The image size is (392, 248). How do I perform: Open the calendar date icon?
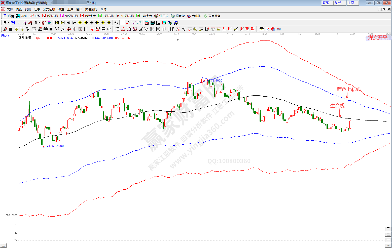coord(147,23)
